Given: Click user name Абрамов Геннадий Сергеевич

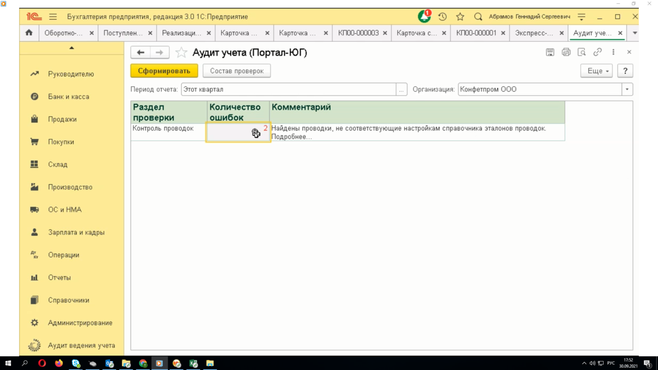Looking at the screenshot, I should [x=530, y=17].
